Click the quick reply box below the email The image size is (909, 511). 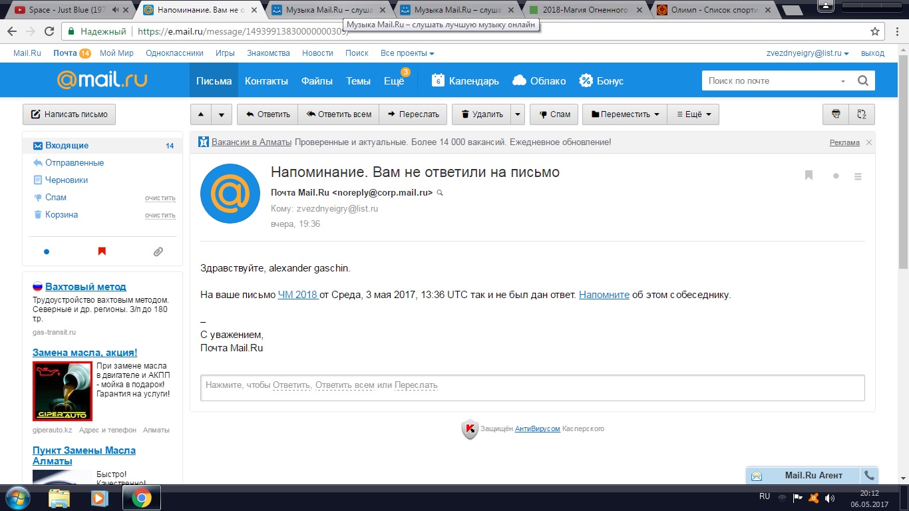click(x=532, y=387)
